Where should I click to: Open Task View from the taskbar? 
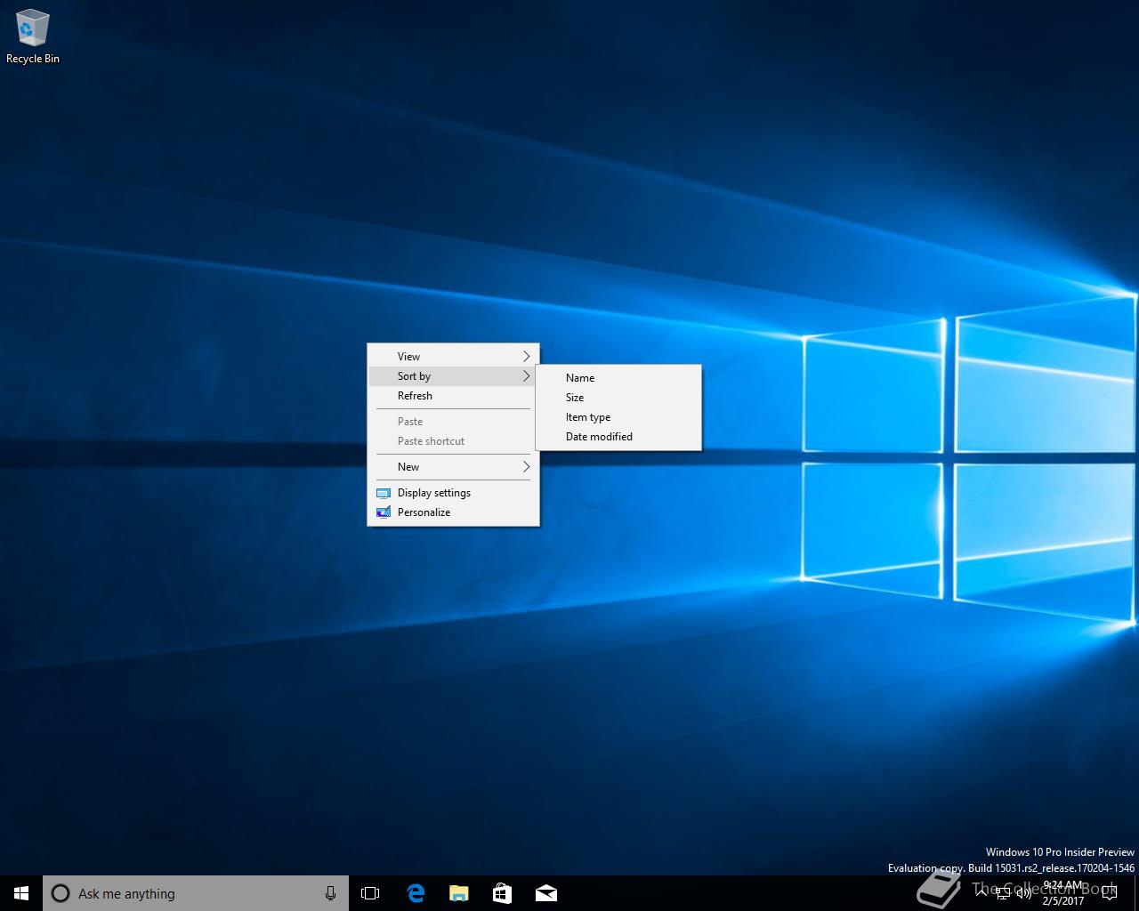coord(370,893)
